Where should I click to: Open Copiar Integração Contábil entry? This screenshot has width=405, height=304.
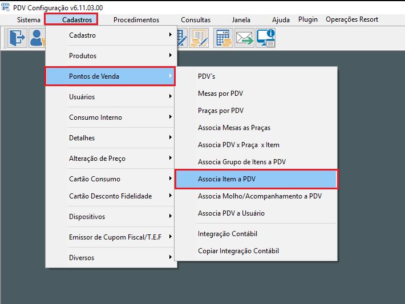click(x=256, y=251)
